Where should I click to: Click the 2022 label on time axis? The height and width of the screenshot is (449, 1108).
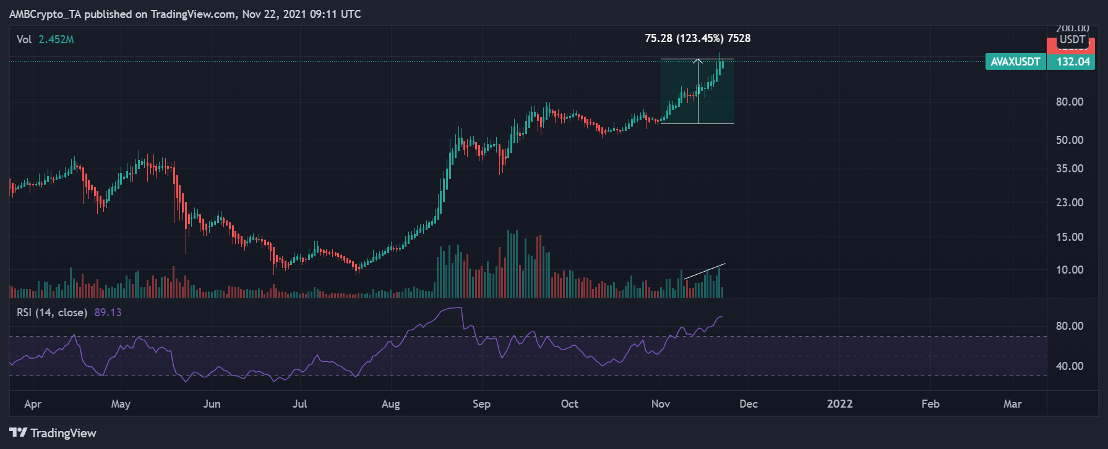pyautogui.click(x=840, y=404)
